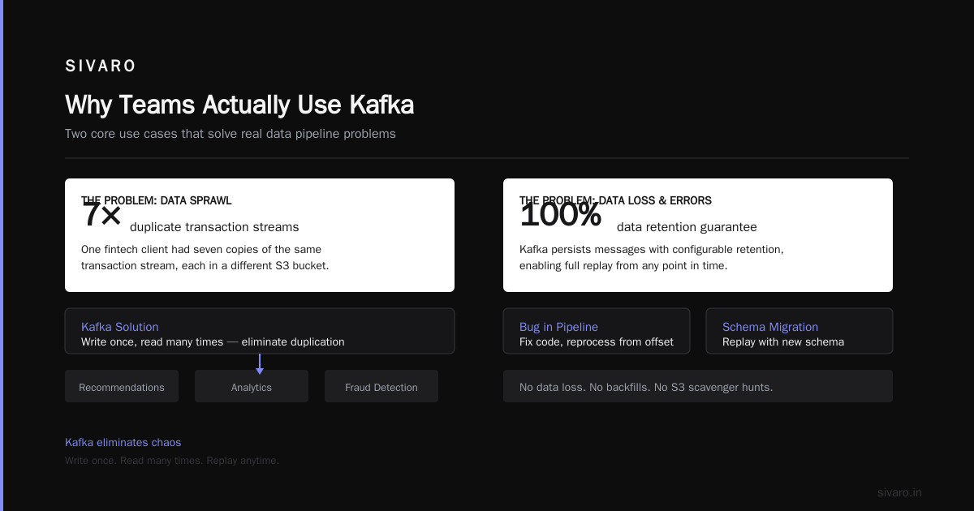Click the 'Write once. Read many times' tagline
The height and width of the screenshot is (511, 974).
click(172, 460)
